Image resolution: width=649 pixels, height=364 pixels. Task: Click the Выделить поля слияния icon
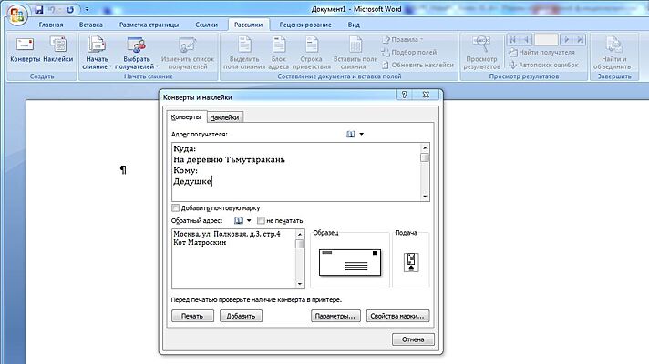coord(244,49)
